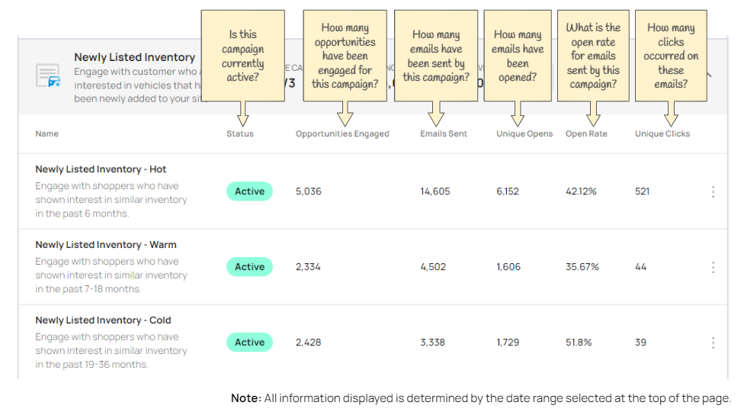Open the three-dot menu for Cold campaign

(713, 343)
